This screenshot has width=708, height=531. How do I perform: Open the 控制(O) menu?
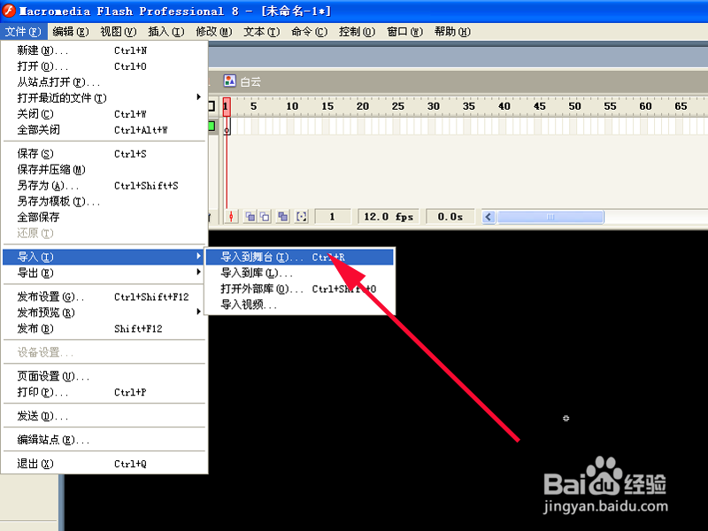click(x=358, y=32)
